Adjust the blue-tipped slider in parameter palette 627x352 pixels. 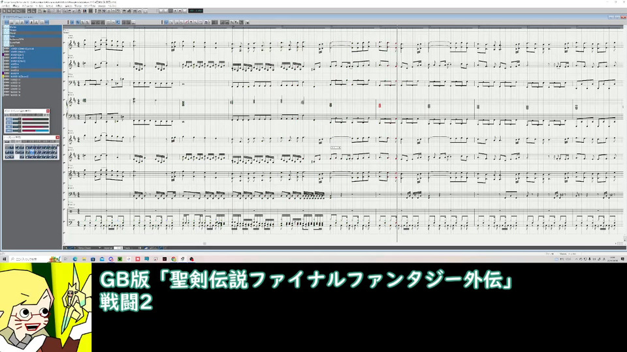pos(35,130)
